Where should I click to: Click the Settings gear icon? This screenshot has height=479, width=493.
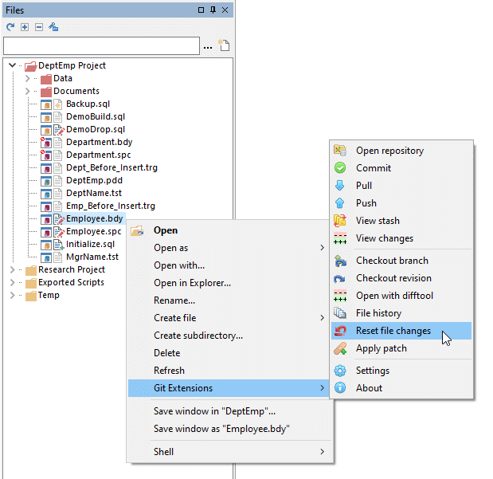[x=340, y=371]
